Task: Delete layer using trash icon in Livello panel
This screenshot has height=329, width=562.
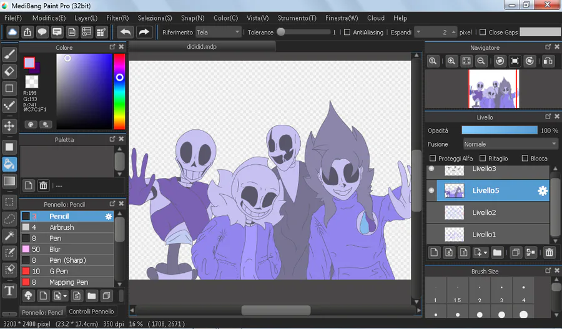Action: 549,253
